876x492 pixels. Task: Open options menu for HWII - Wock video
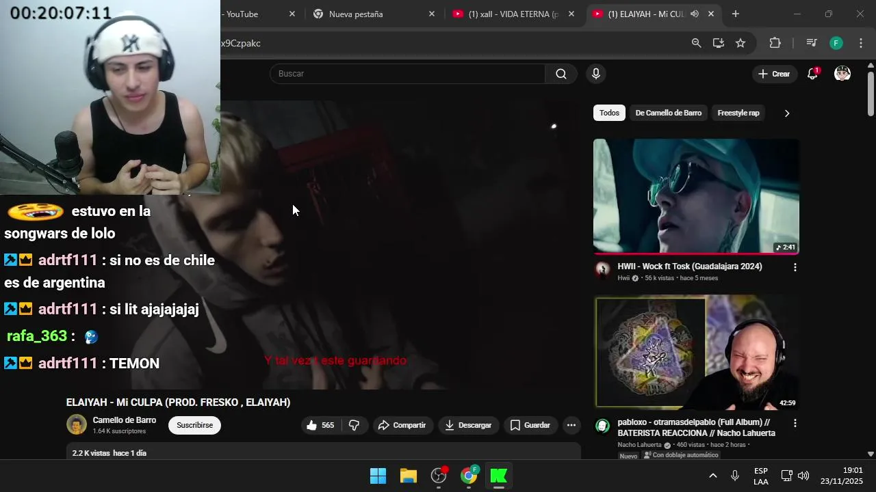pos(795,267)
